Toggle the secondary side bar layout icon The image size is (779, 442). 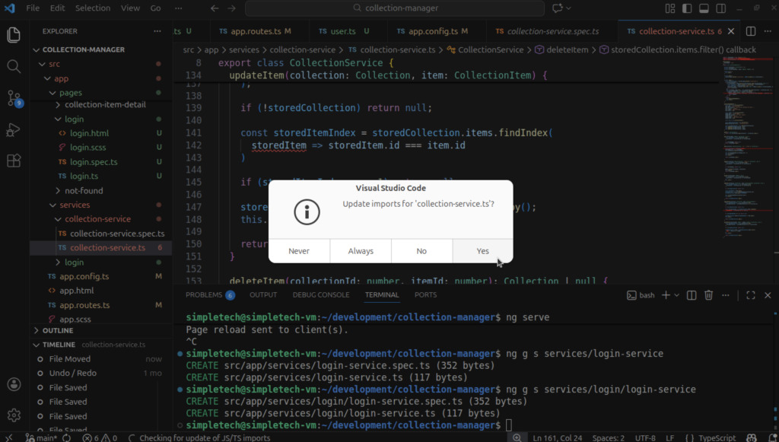tap(720, 8)
